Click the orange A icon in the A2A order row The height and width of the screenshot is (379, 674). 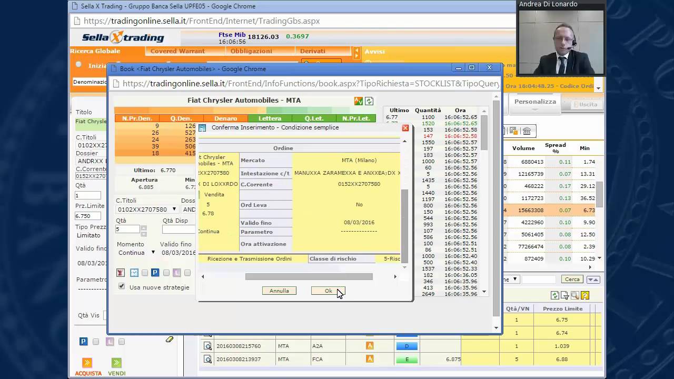(x=370, y=346)
